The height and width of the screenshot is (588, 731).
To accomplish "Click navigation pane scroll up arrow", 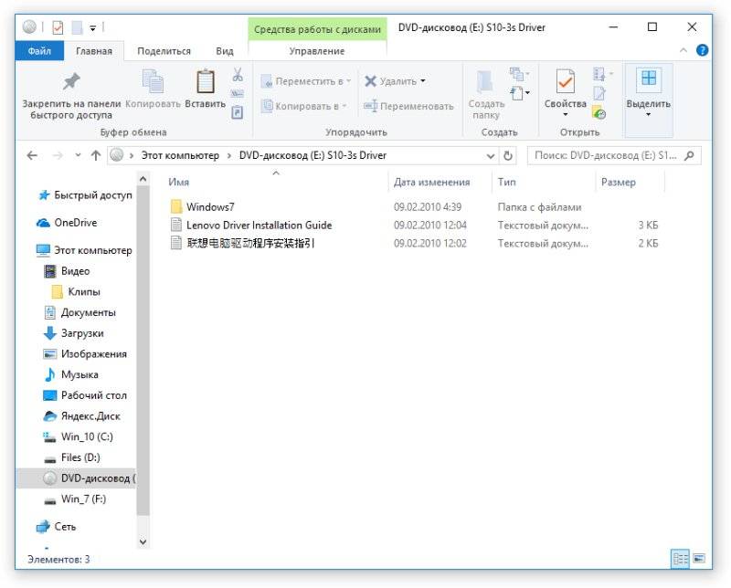I will coord(143,179).
